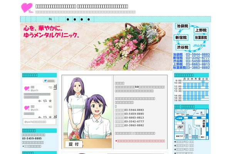231x154 pixels.
Task: Click the red starred notice line
Action: [x=140, y=141]
